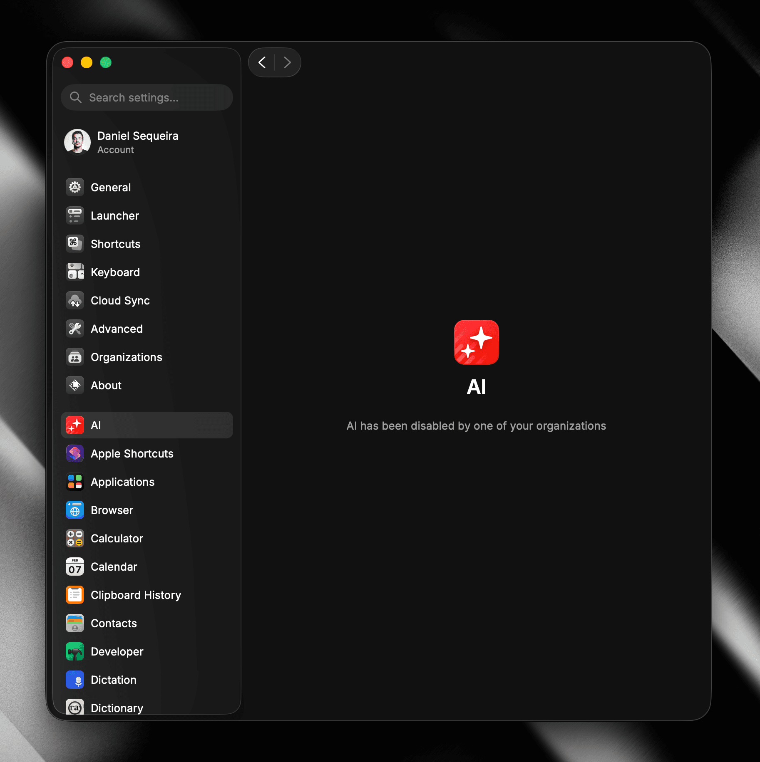
Task: Click the Clipboard History icon
Action: pyautogui.click(x=75, y=595)
